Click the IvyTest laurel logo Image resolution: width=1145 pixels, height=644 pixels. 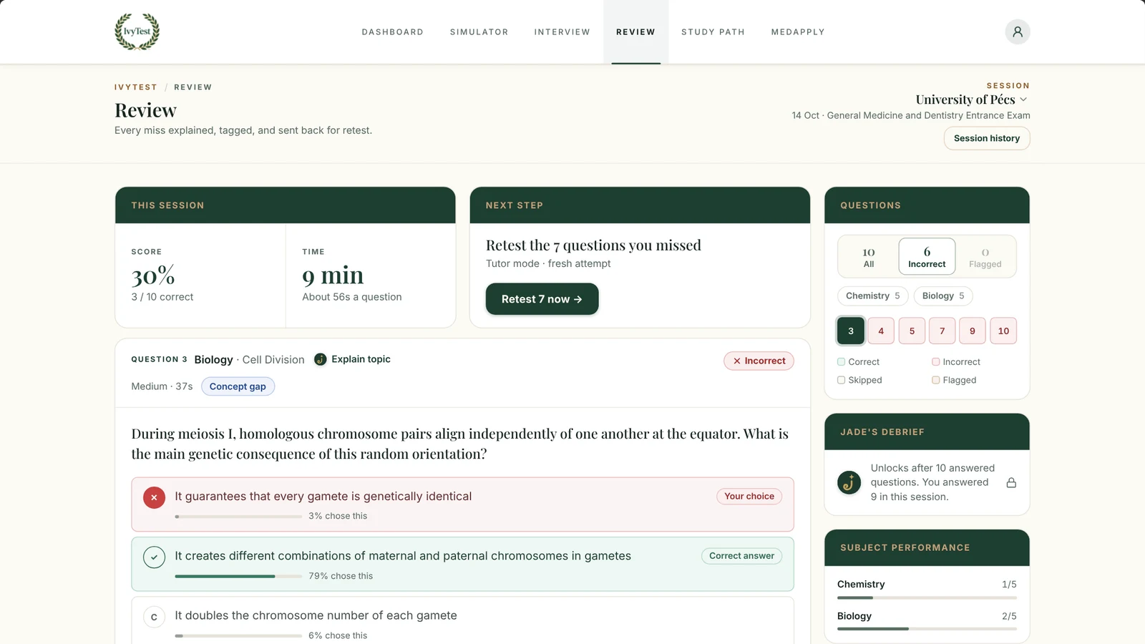(x=137, y=31)
